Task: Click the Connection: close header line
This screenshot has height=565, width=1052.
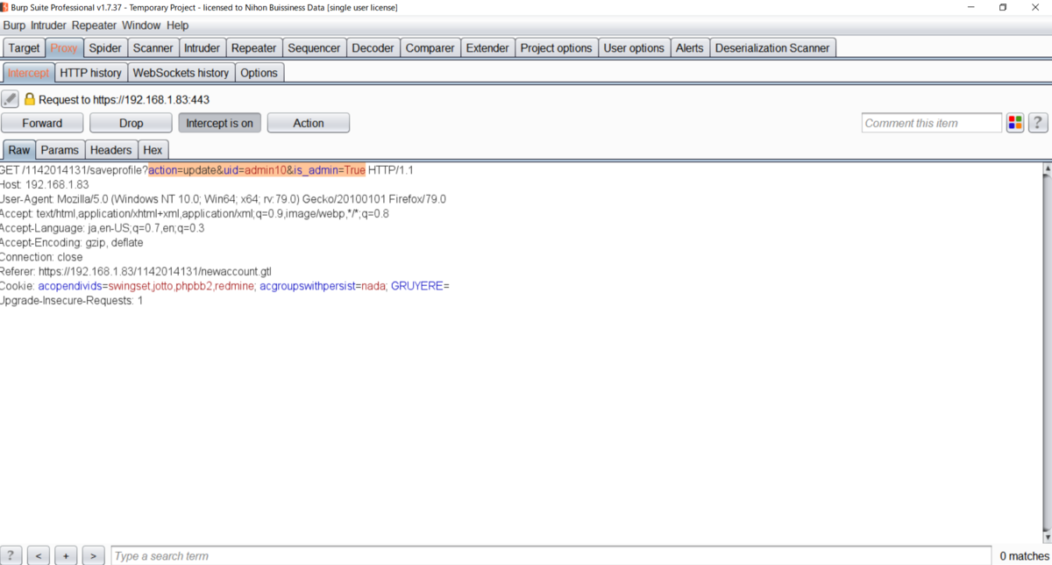Action: pyautogui.click(x=41, y=257)
